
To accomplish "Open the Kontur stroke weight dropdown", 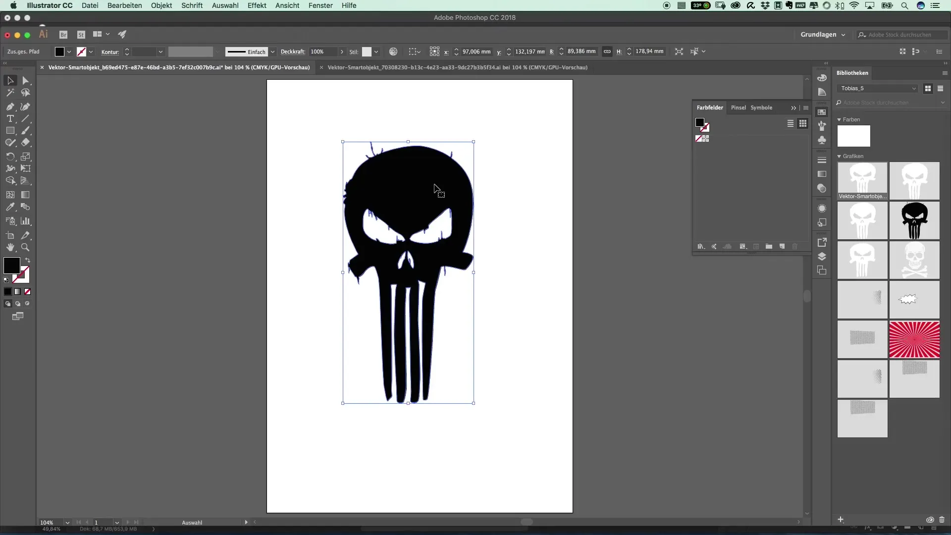I will pyautogui.click(x=160, y=52).
